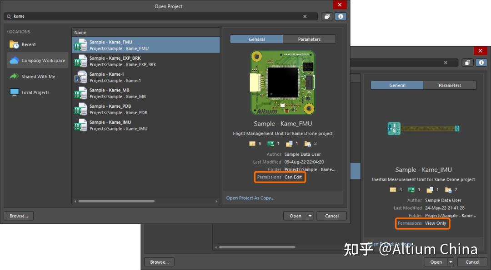This screenshot has height=270, width=491.
Task: Click the releases folder icon showing 2 for Kame_FMU
Action: tap(307, 143)
